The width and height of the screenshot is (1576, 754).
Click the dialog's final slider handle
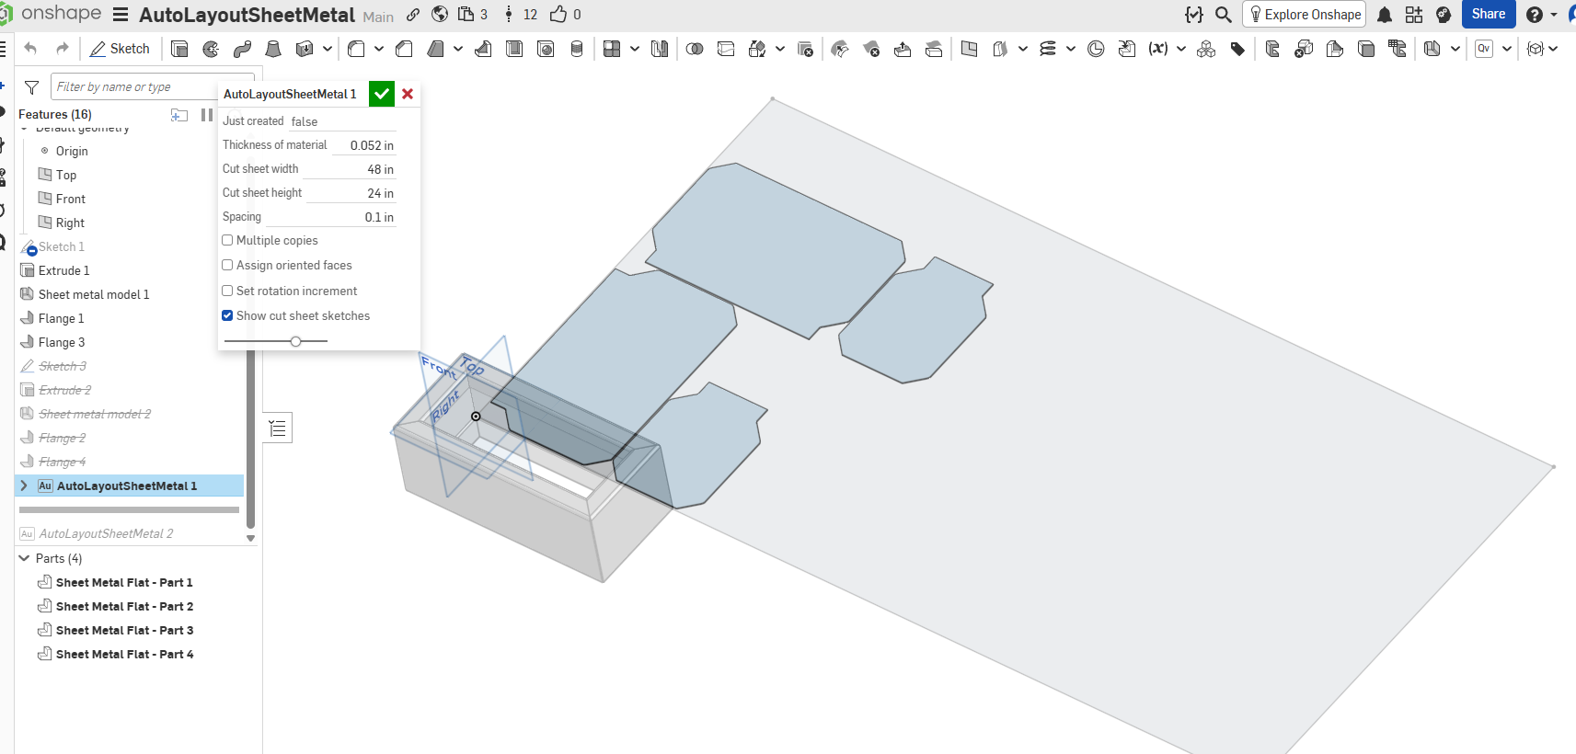tap(295, 341)
